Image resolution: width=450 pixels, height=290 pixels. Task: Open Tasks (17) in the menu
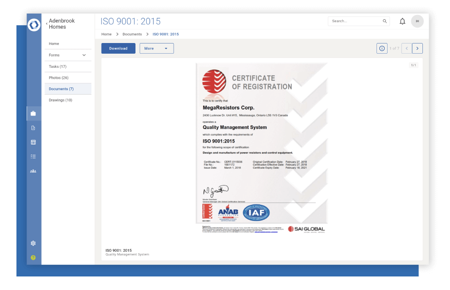tap(68, 67)
